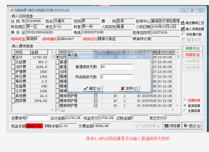Click left arrow of horizontal scrollbar
The width and height of the screenshot is (209, 152).
[x=58, y=110]
